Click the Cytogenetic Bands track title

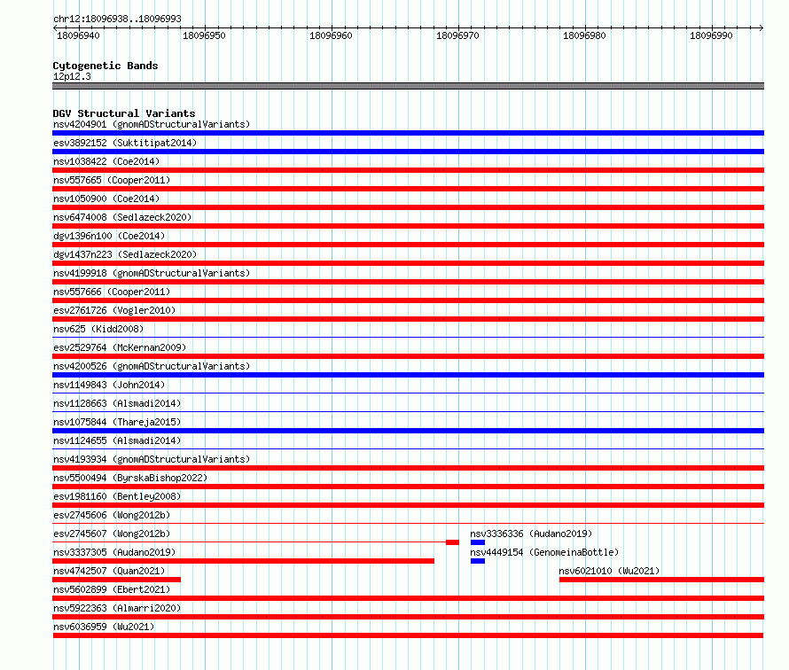pos(105,66)
